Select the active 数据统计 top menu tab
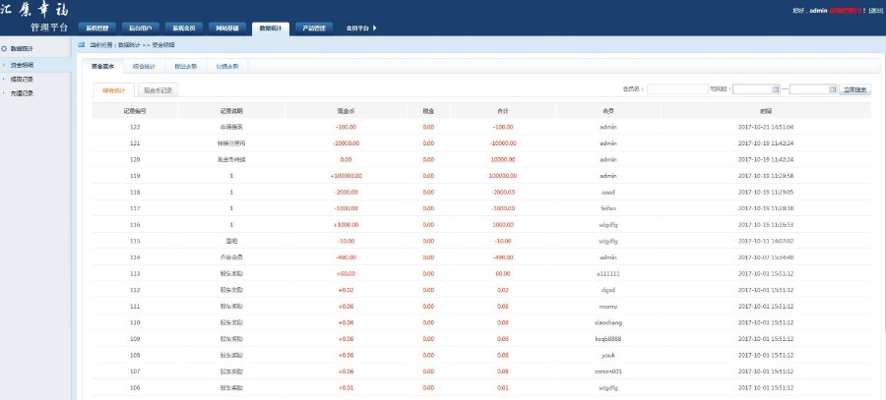This screenshot has height=400, width=886. 271,29
